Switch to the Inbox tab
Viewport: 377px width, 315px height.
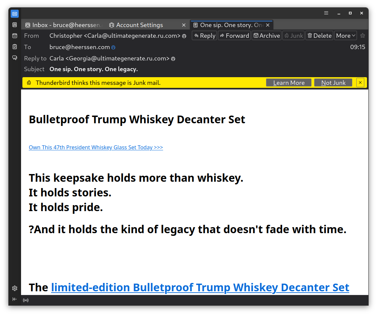(x=64, y=25)
